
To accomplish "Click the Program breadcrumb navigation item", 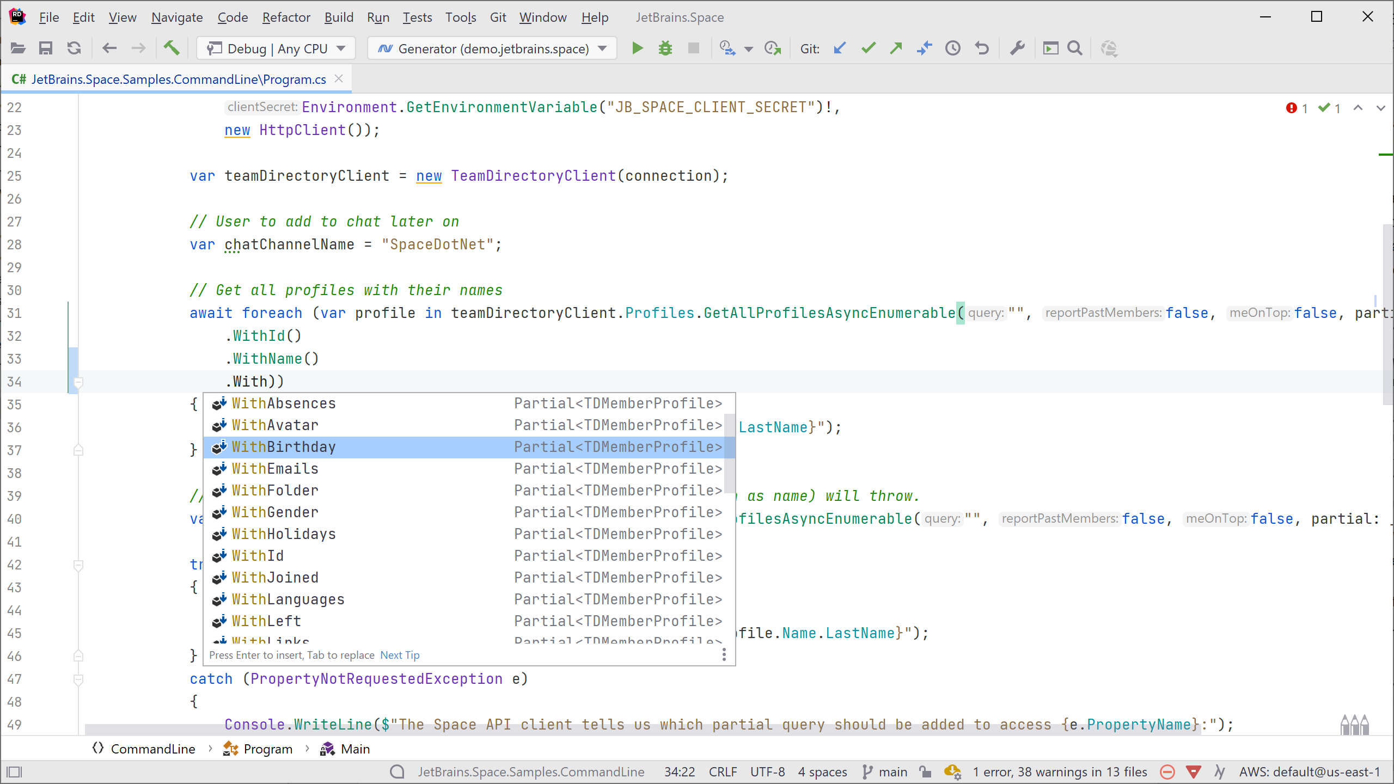I will (268, 749).
